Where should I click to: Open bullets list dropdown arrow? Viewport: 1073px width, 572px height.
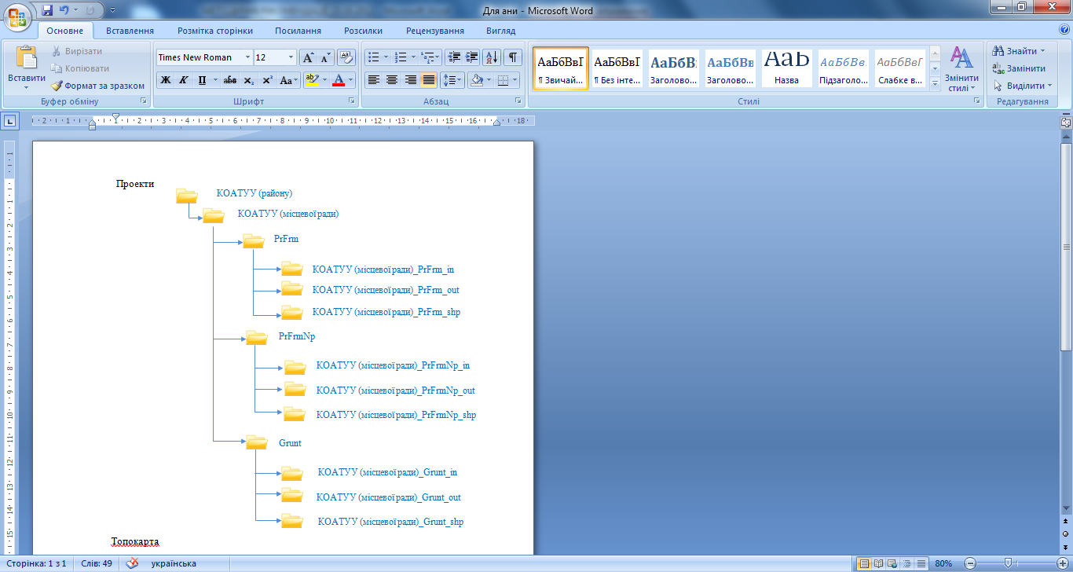pyautogui.click(x=385, y=57)
